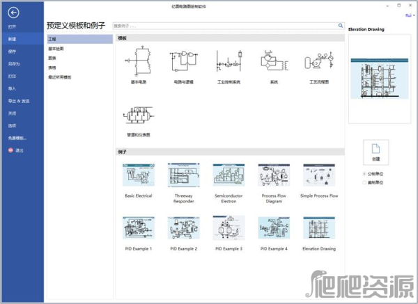The image size is (418, 304).
Task: Open the 工业控制系统 template icon
Action: coord(229,61)
